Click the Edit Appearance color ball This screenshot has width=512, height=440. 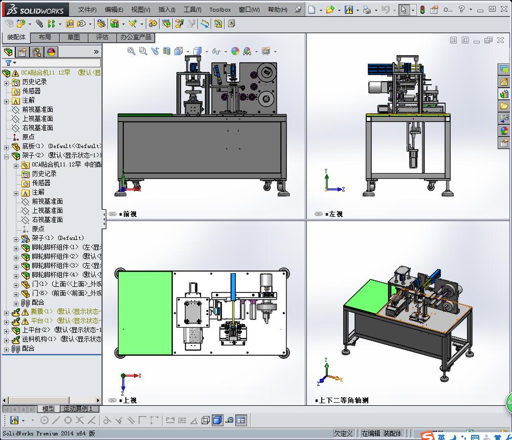tap(235, 51)
